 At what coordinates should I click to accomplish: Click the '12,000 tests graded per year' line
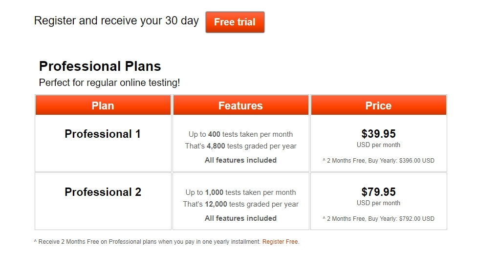240,204
